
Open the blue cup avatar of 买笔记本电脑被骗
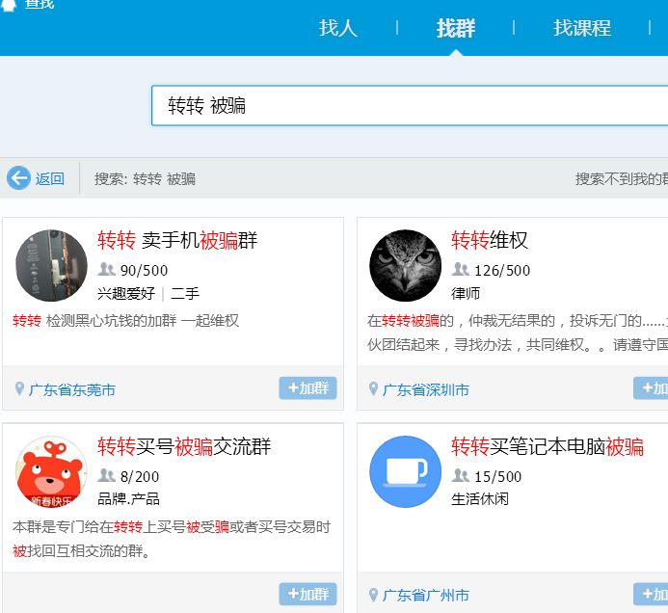[x=405, y=471]
